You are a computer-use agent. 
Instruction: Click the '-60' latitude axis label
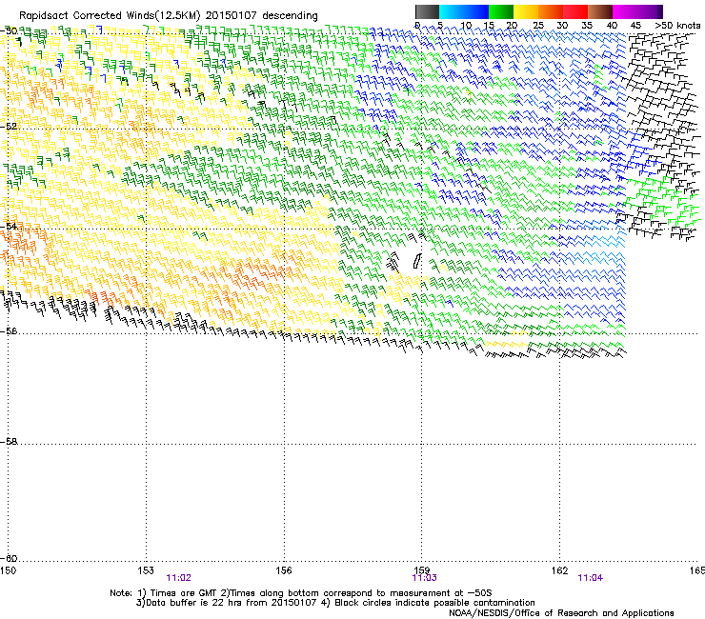point(9,558)
